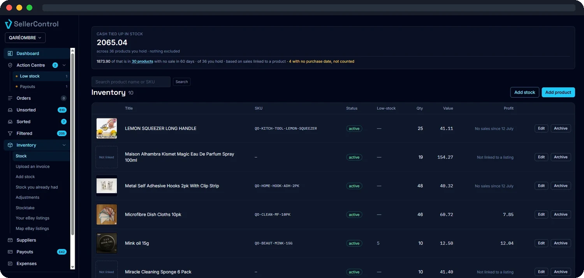Screen dimensions: 584x278
Task: Click the macOS green fullscreen button
Action: (x=29, y=8)
